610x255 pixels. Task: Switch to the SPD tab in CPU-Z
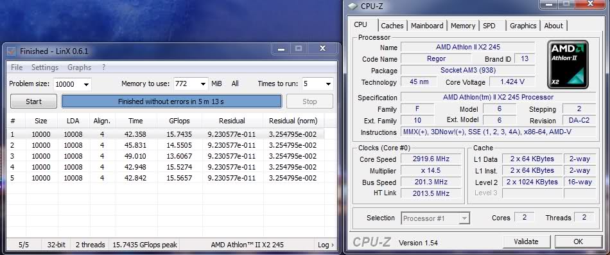(x=489, y=26)
